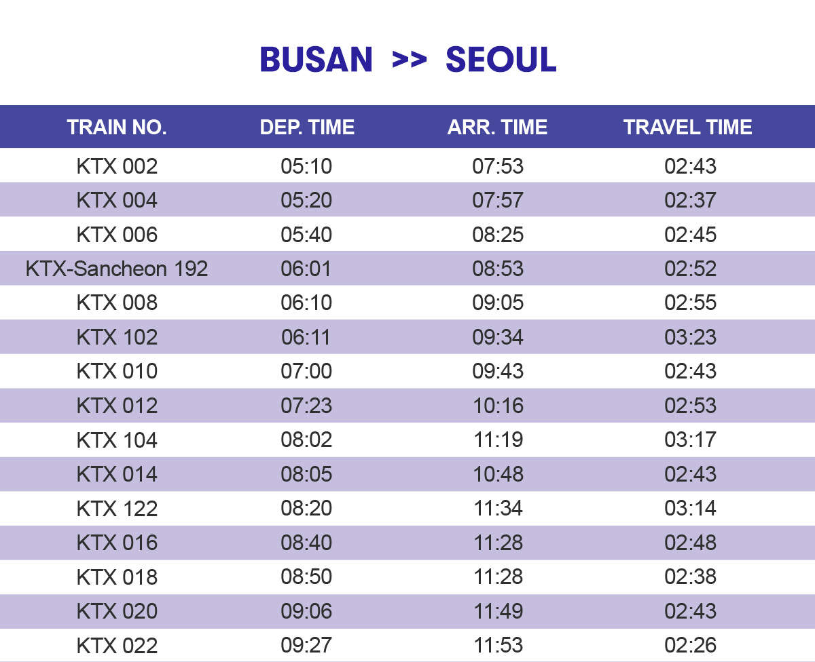Select the 08:25 arrival time
The height and width of the screenshot is (662, 815).
(498, 235)
